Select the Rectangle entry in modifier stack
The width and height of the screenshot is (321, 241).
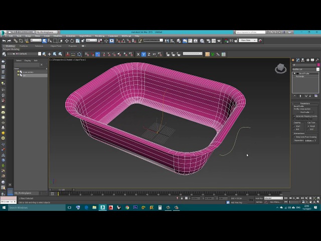[x=300, y=76]
